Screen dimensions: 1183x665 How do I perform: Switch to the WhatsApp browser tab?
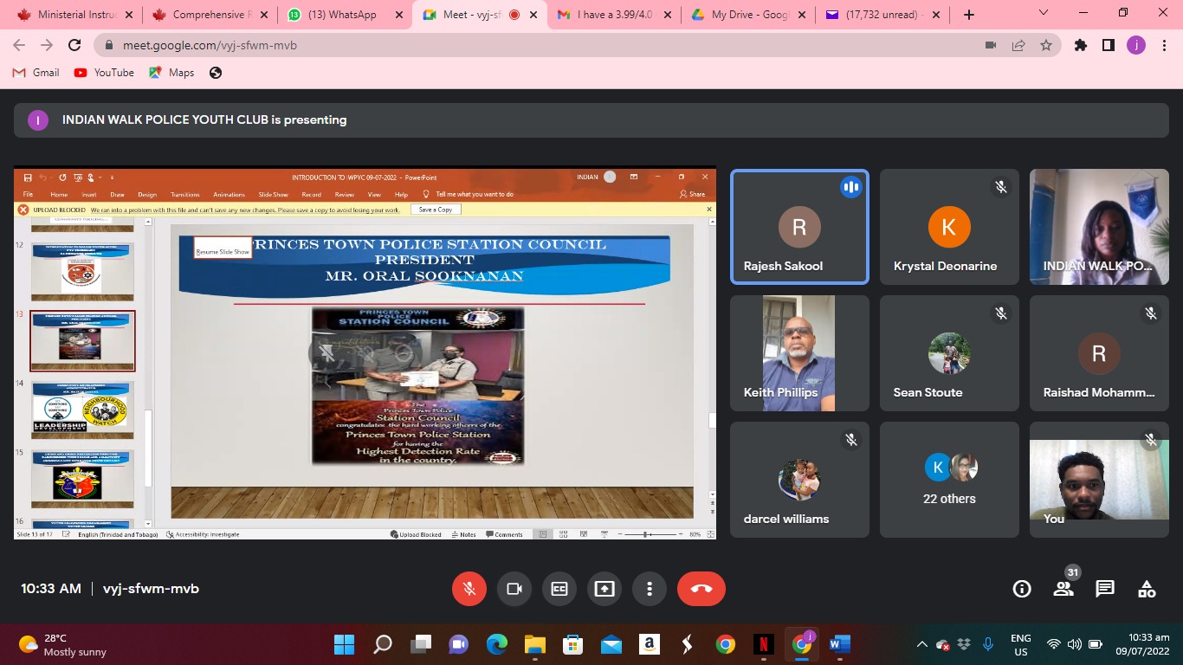pyautogui.click(x=343, y=15)
